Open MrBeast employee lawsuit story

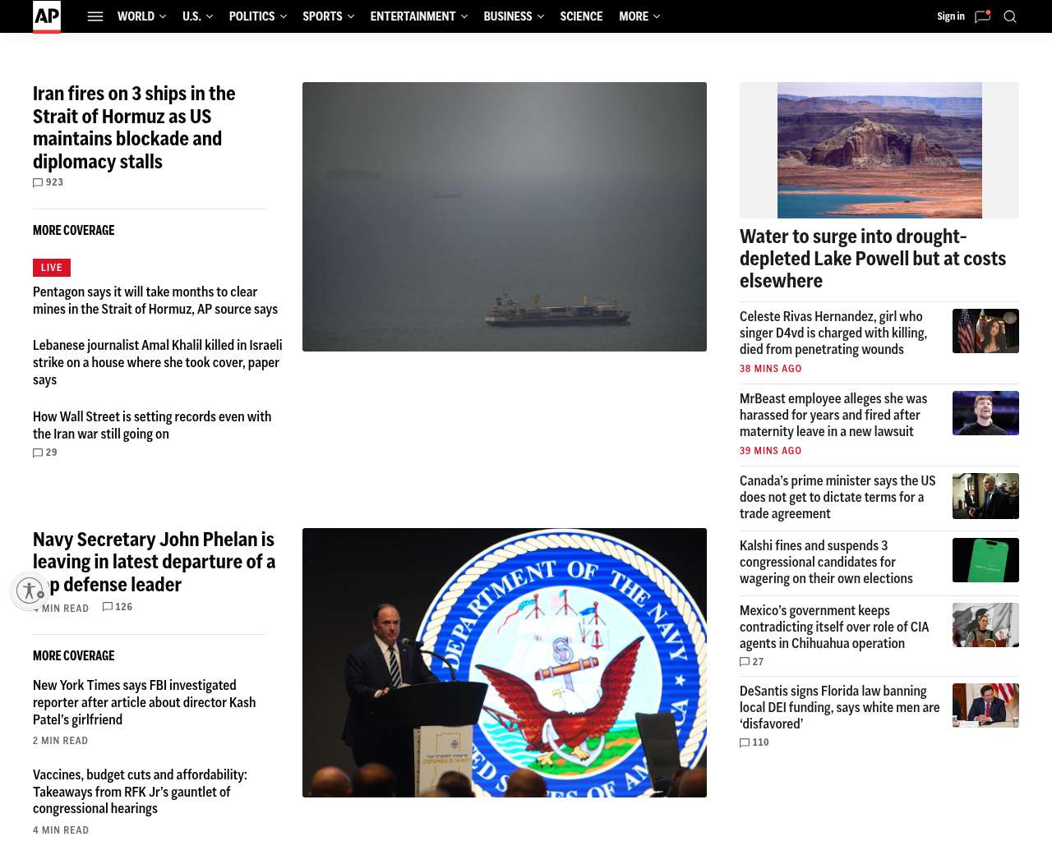click(x=833, y=415)
